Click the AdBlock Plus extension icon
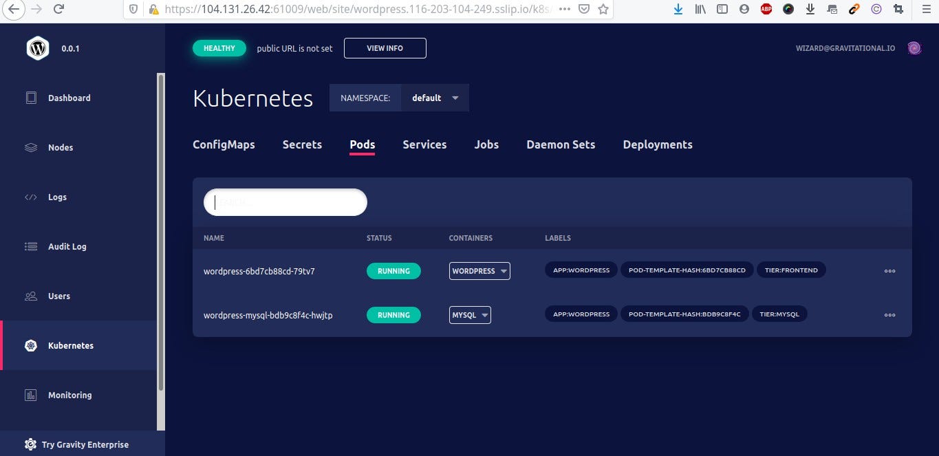This screenshot has width=939, height=456. [766, 9]
